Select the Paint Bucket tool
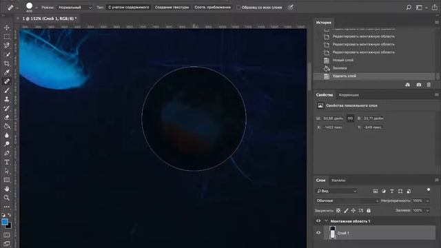 pos(7,126)
